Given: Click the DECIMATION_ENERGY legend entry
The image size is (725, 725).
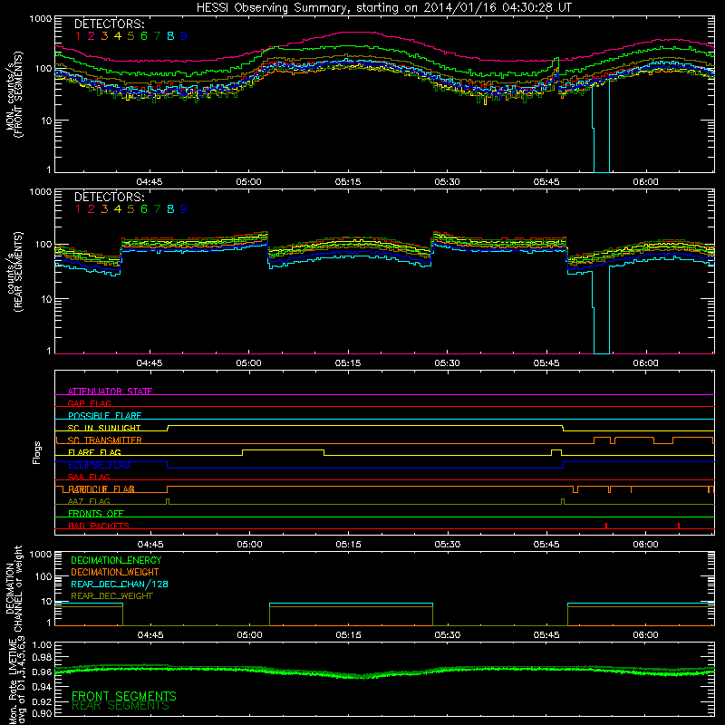Looking at the screenshot, I should [116, 560].
